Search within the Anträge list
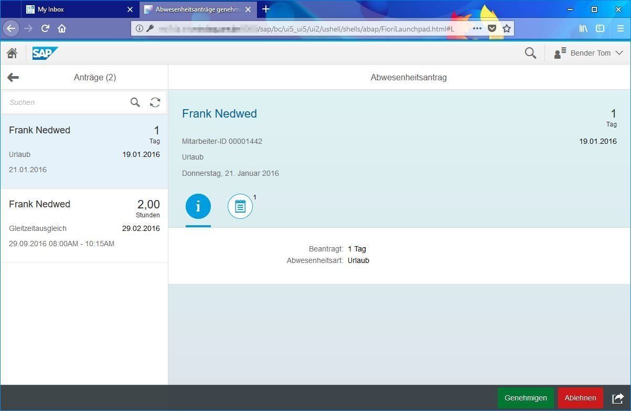The image size is (631, 411). tap(135, 102)
